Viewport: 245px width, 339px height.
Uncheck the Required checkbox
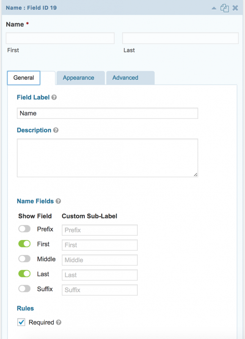point(21,322)
